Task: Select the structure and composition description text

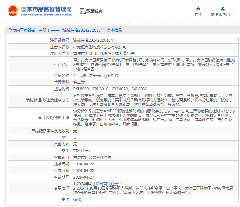Action: (x=153, y=100)
